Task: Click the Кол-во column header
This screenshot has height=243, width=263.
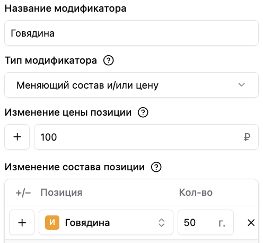Action: (x=196, y=193)
